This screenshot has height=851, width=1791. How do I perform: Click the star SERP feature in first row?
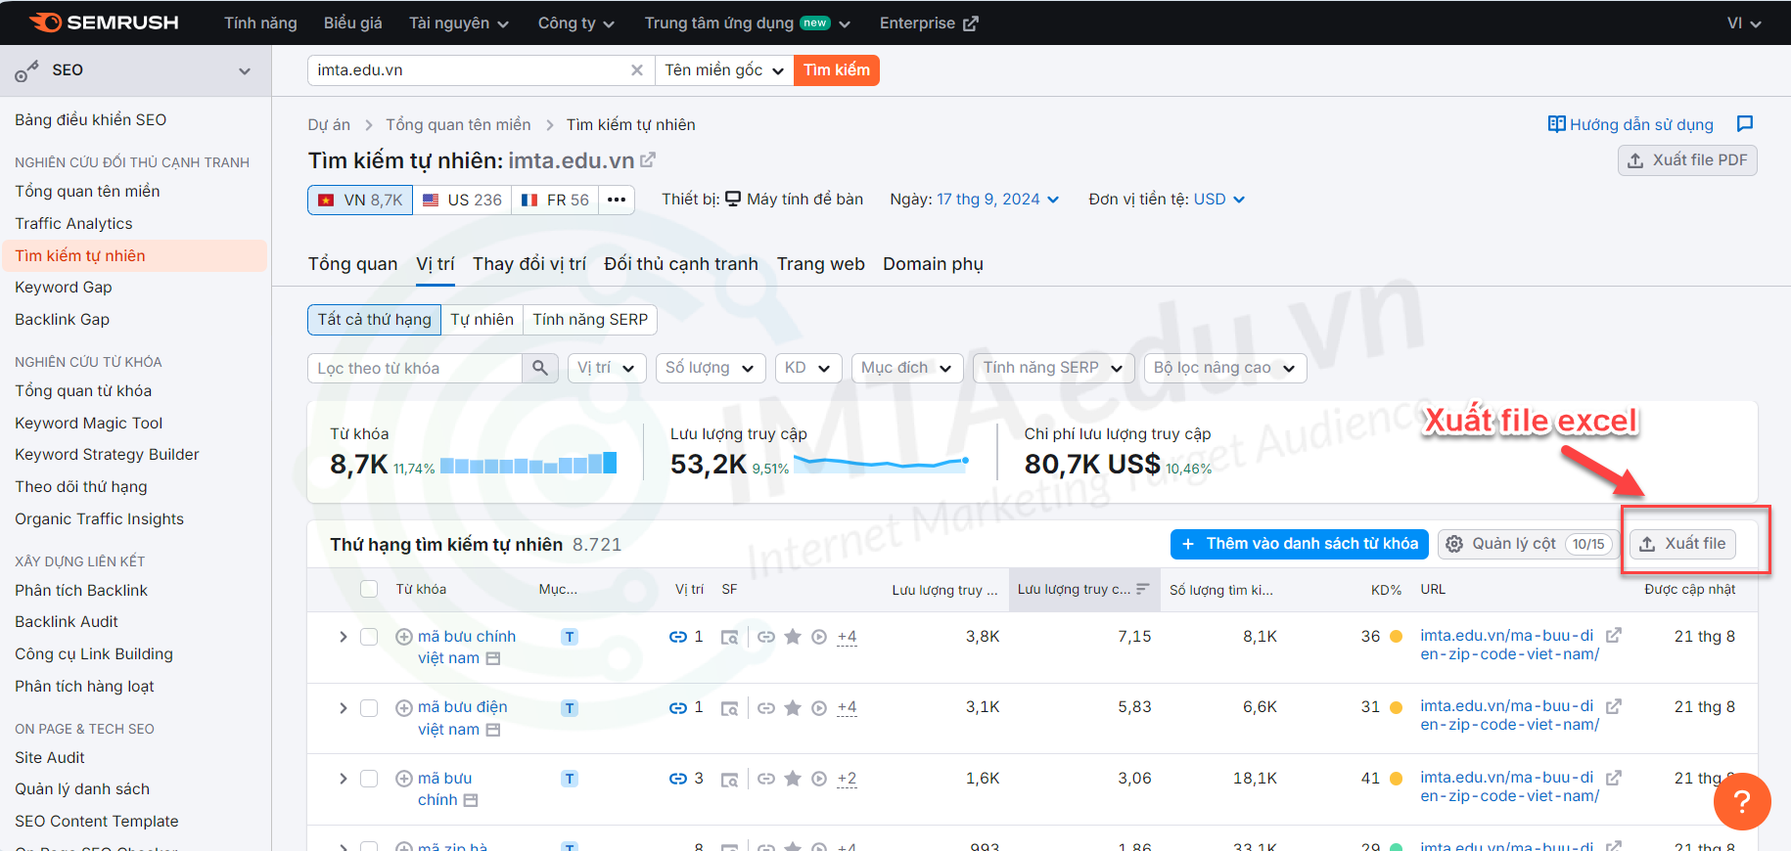(x=793, y=637)
